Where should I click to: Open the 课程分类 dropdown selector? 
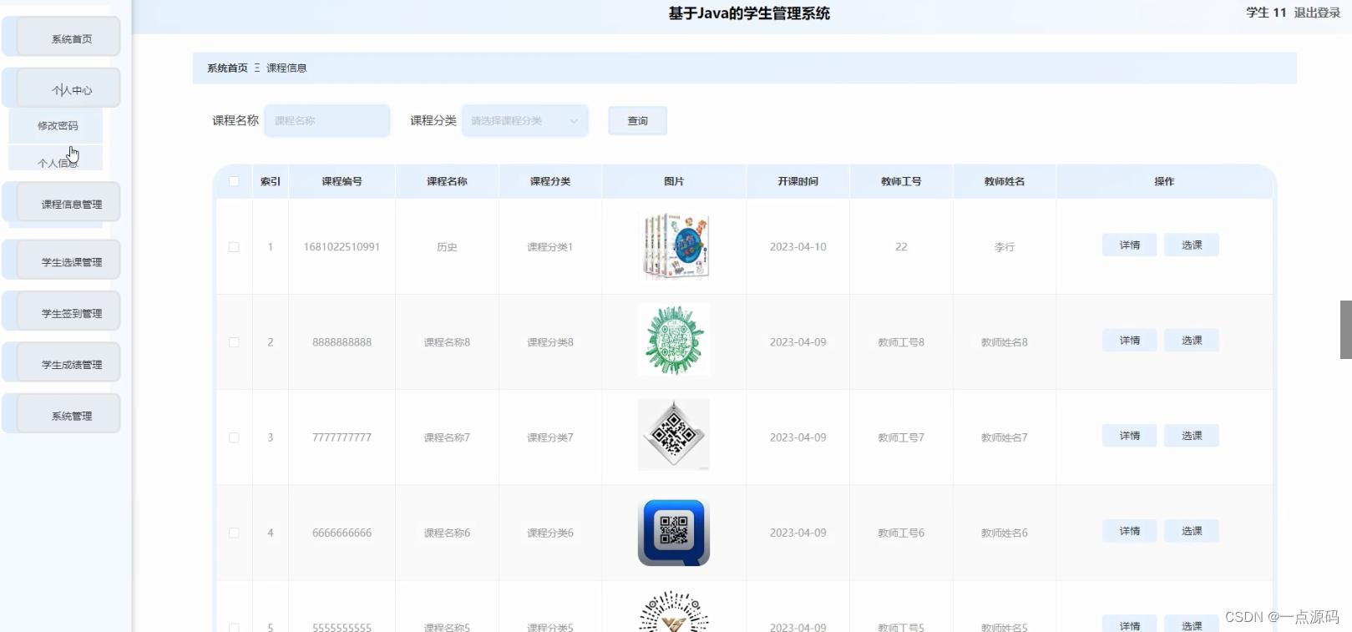[525, 121]
